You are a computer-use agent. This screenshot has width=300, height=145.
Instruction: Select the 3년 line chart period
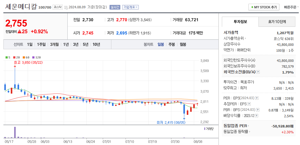tap(76, 44)
